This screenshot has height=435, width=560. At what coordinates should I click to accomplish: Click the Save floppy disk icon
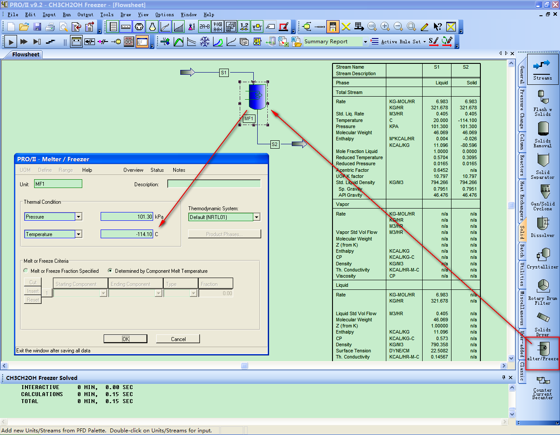37,27
